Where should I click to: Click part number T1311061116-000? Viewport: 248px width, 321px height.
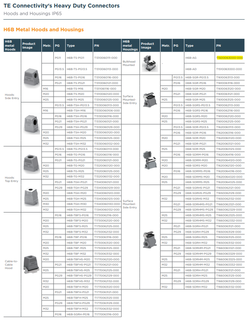pyautogui.click(x=105, y=89)
